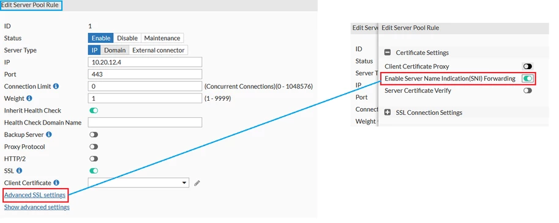
Task: Click the Edit Server Pool Rule title on left
Action: point(30,5)
